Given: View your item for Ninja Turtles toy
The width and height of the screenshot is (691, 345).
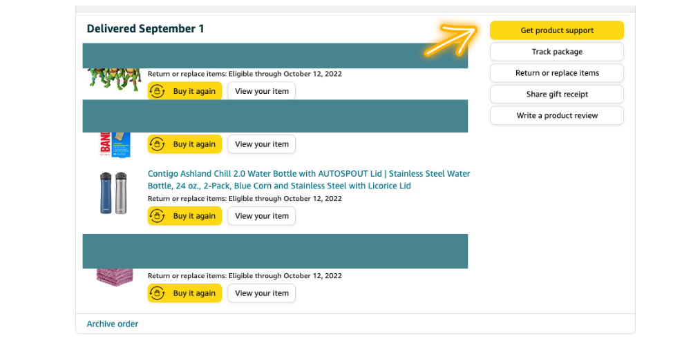Looking at the screenshot, I should 262,91.
